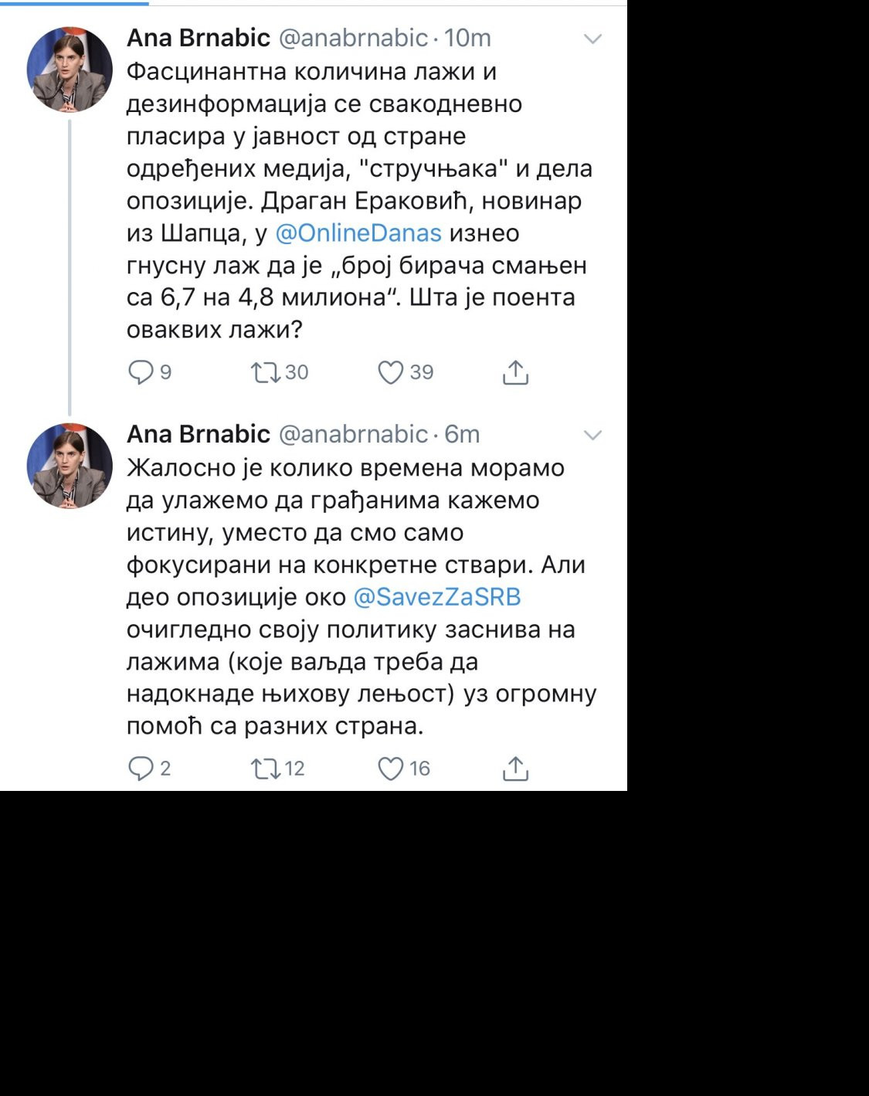The height and width of the screenshot is (1096, 869).
Task: Open the 6m timestamp of second tweet
Action: (462, 434)
